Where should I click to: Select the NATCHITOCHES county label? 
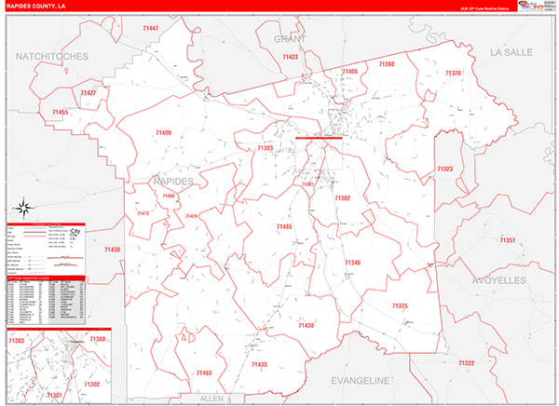[x=52, y=56]
